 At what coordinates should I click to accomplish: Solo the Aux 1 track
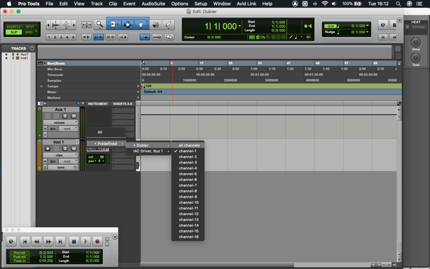pyautogui.click(x=65, y=116)
